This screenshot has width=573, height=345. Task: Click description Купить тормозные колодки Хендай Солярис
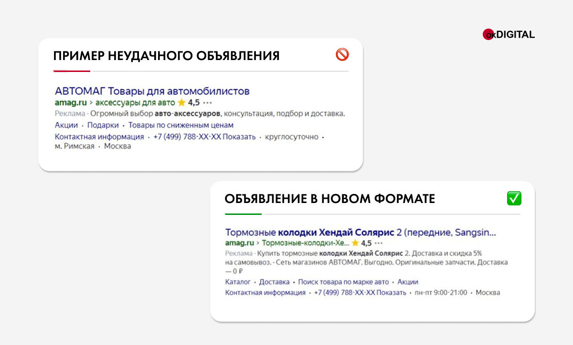click(366, 262)
